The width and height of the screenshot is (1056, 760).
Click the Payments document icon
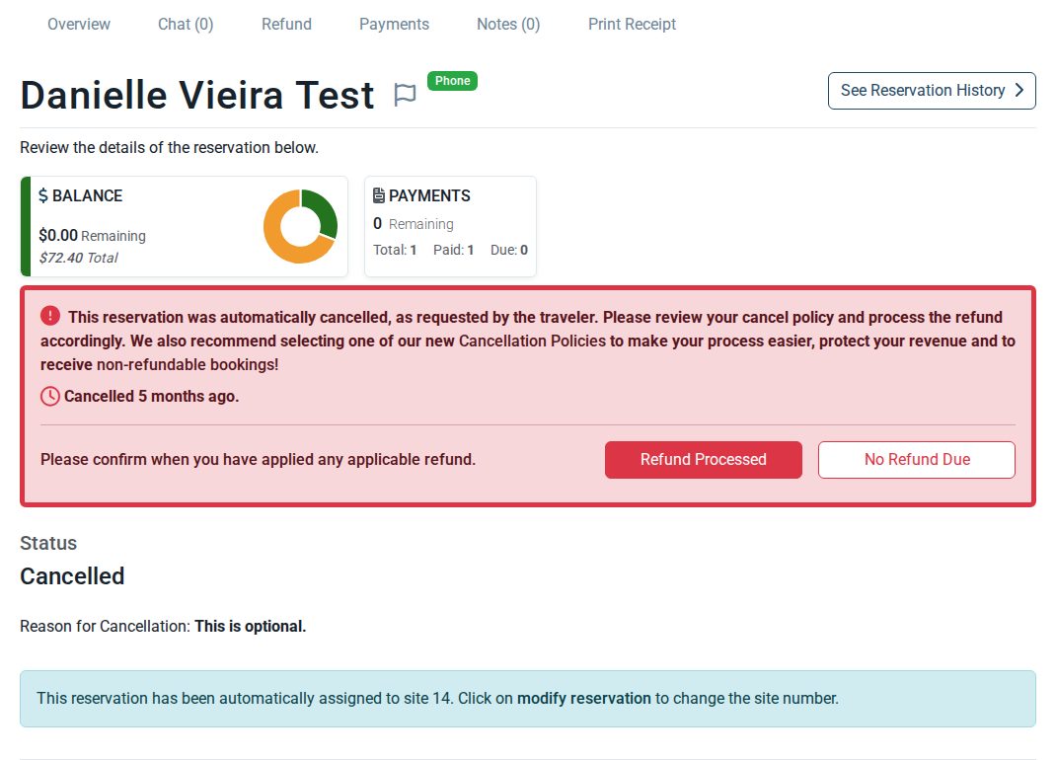coord(379,195)
